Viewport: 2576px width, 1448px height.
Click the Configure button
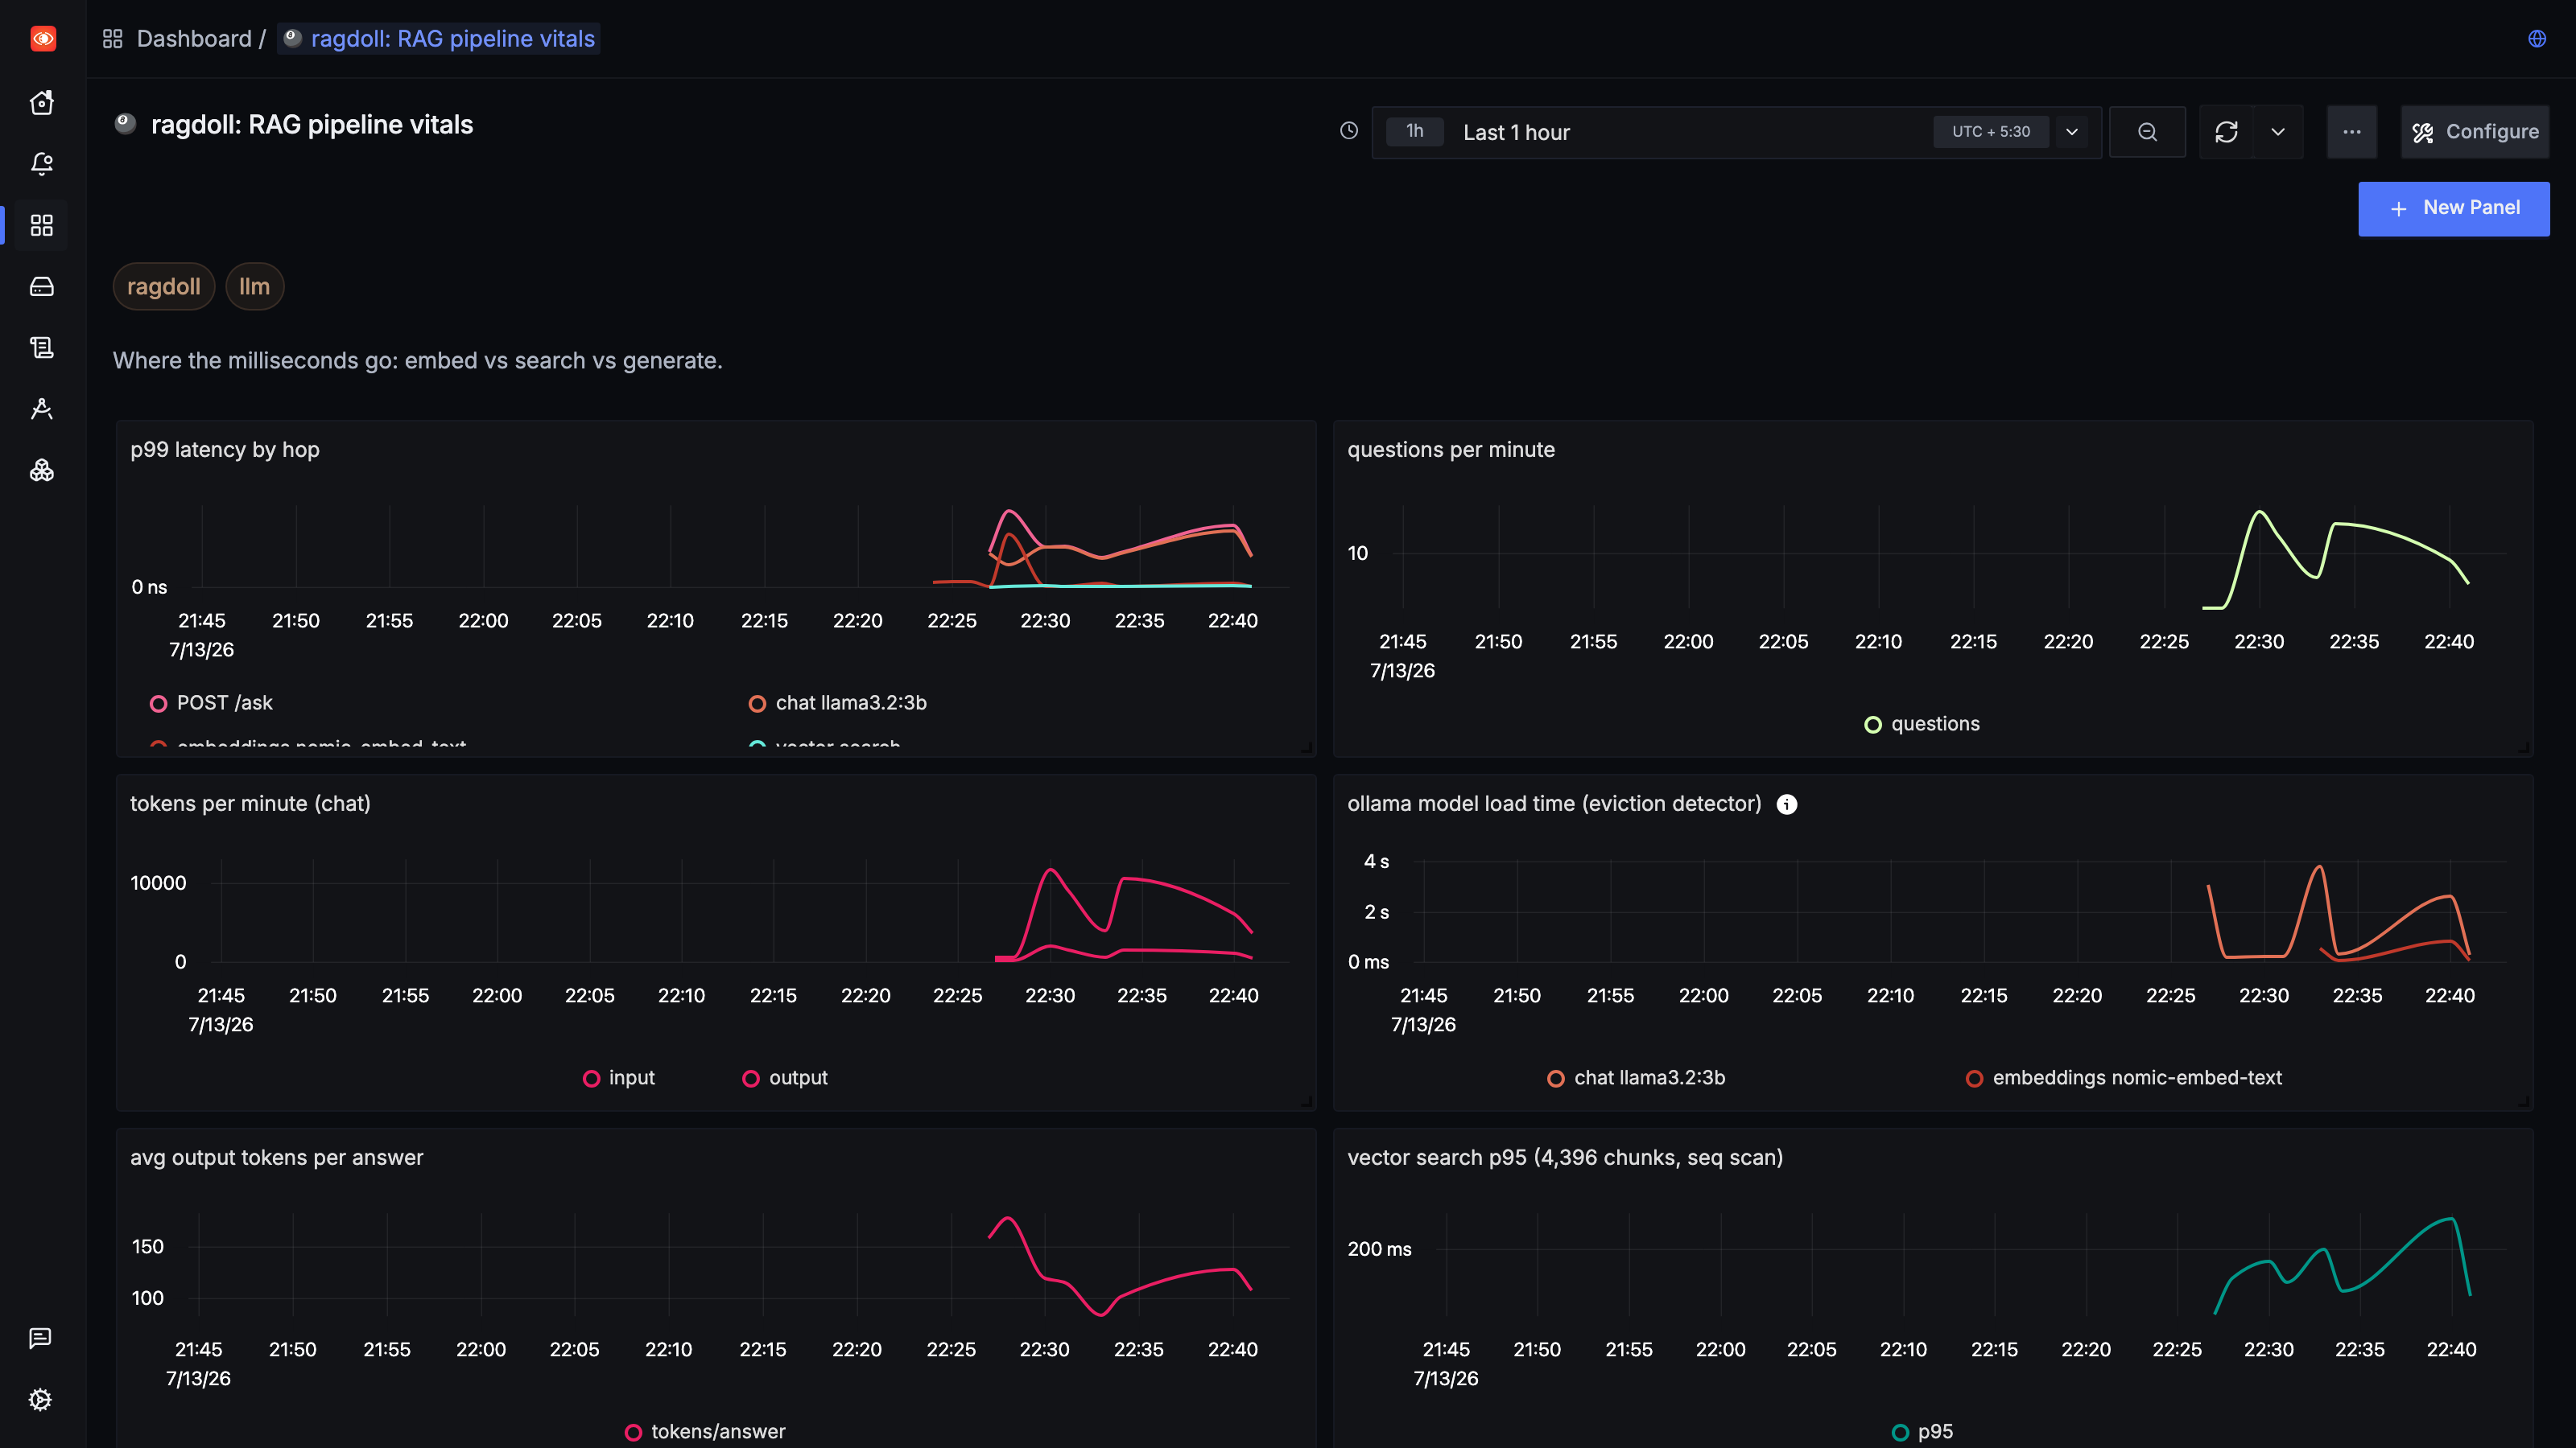pos(2475,132)
